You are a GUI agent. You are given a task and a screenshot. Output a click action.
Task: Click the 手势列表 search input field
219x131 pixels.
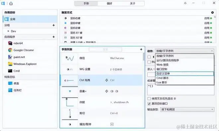[105, 49]
